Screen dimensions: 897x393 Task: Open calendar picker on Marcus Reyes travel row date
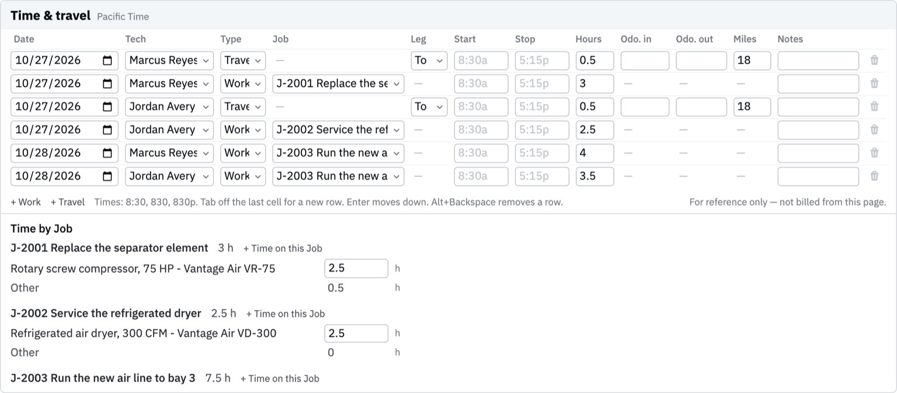click(107, 60)
